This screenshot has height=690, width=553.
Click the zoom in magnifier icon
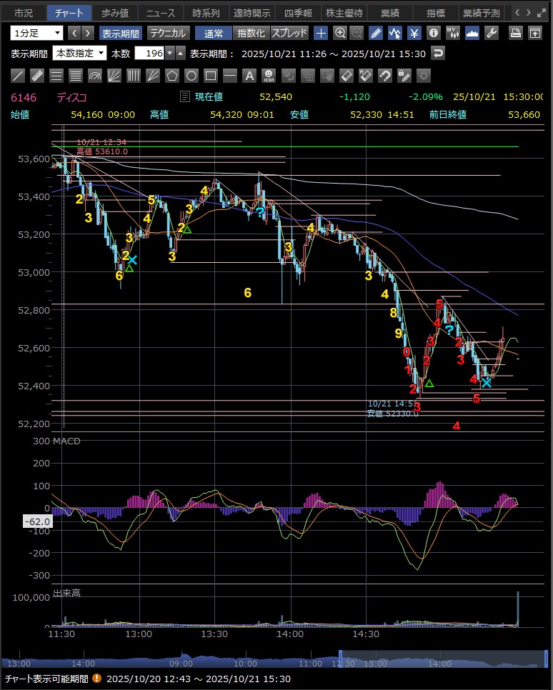[340, 33]
